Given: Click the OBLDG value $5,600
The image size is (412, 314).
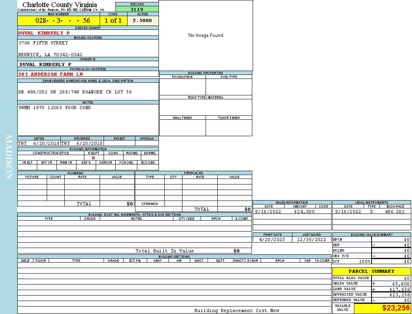Looking at the screenshot, I should point(401,283).
